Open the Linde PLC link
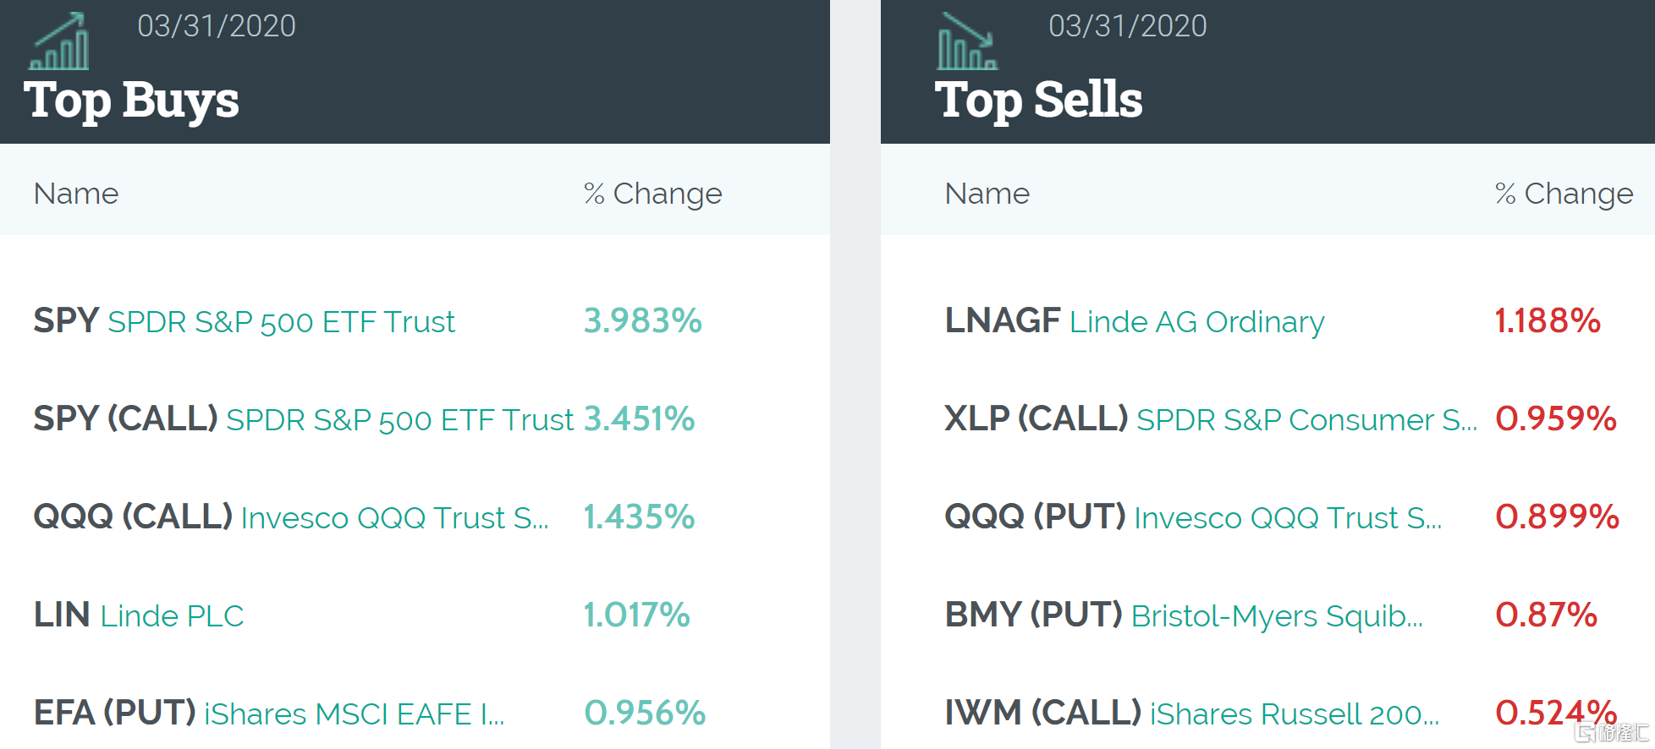This screenshot has width=1655, height=749. coord(172,615)
